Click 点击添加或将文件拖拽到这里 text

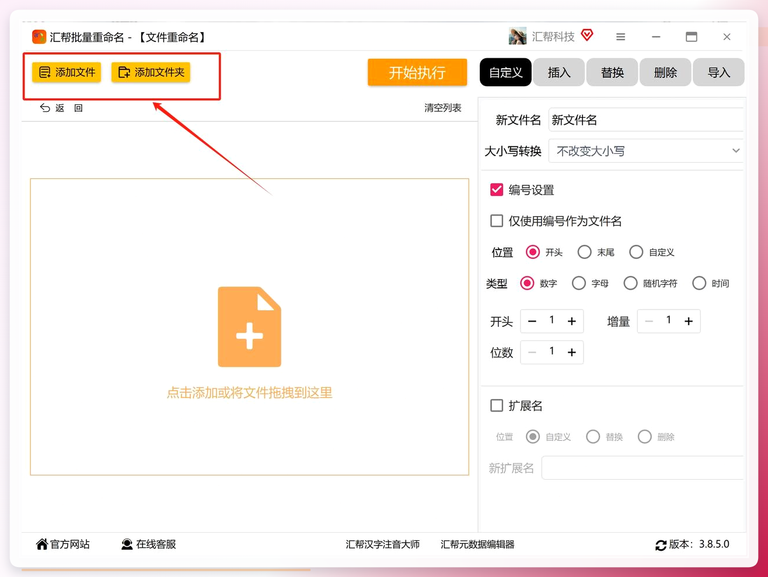pyautogui.click(x=250, y=393)
